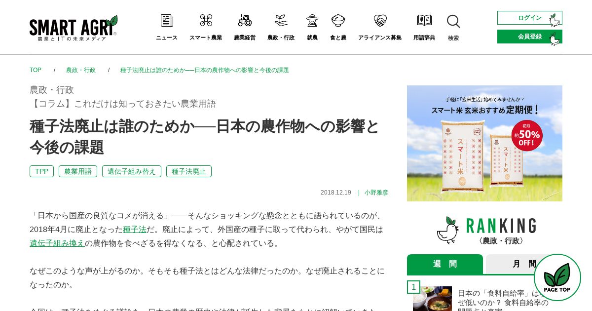Click the ログイン button
The width and height of the screenshot is (592, 311).
[x=530, y=18]
